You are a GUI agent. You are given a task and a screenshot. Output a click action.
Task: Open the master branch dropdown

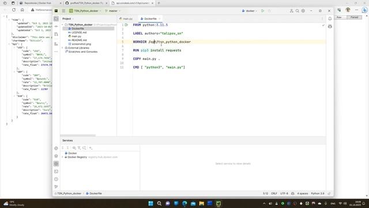[113, 11]
